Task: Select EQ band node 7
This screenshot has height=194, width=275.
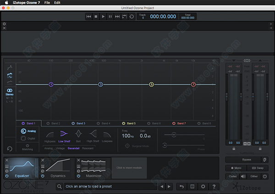Action: click(193, 84)
